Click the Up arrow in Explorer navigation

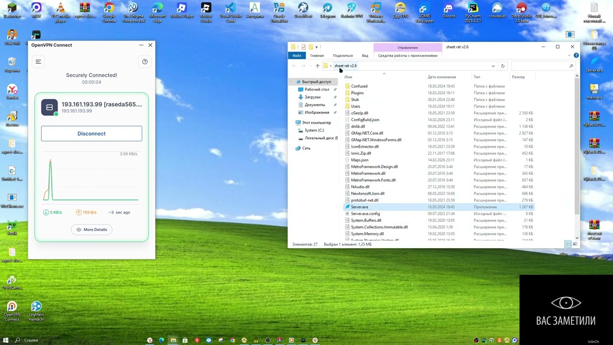tap(317, 66)
